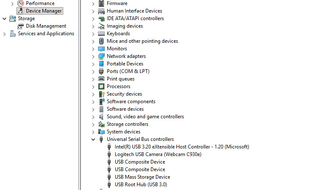Click the Software devices icon

[101, 109]
